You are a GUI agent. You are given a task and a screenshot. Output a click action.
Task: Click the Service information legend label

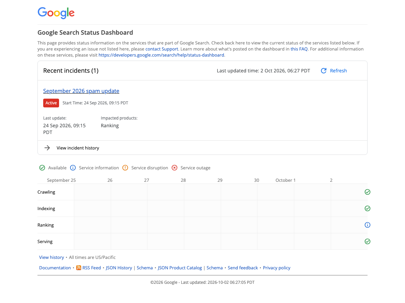(99, 168)
